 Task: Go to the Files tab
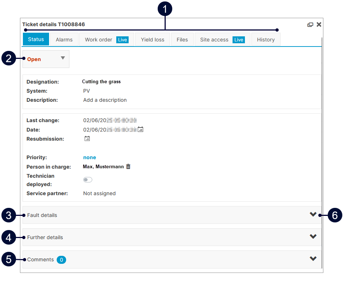(x=182, y=40)
